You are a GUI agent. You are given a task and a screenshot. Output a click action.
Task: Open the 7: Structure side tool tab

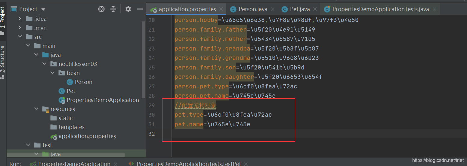[3, 59]
